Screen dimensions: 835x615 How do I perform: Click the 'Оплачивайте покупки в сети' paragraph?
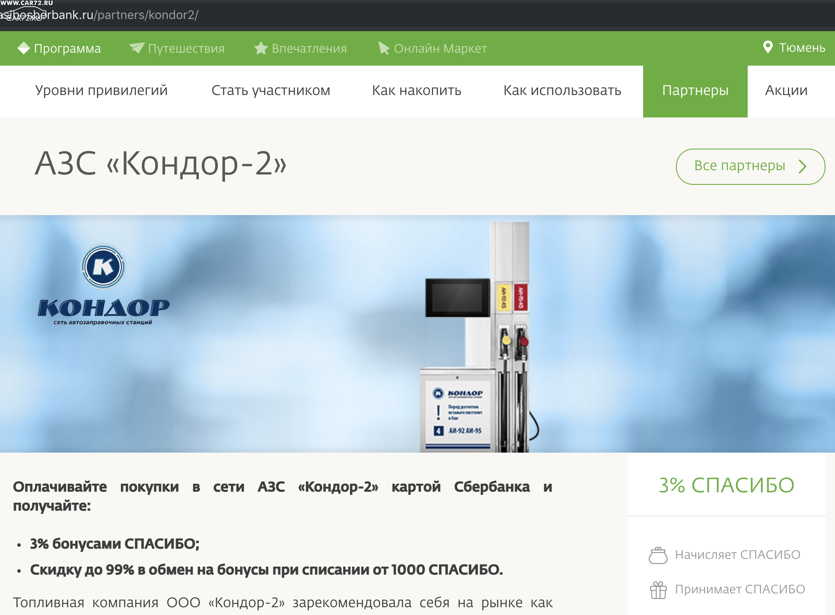click(x=283, y=496)
